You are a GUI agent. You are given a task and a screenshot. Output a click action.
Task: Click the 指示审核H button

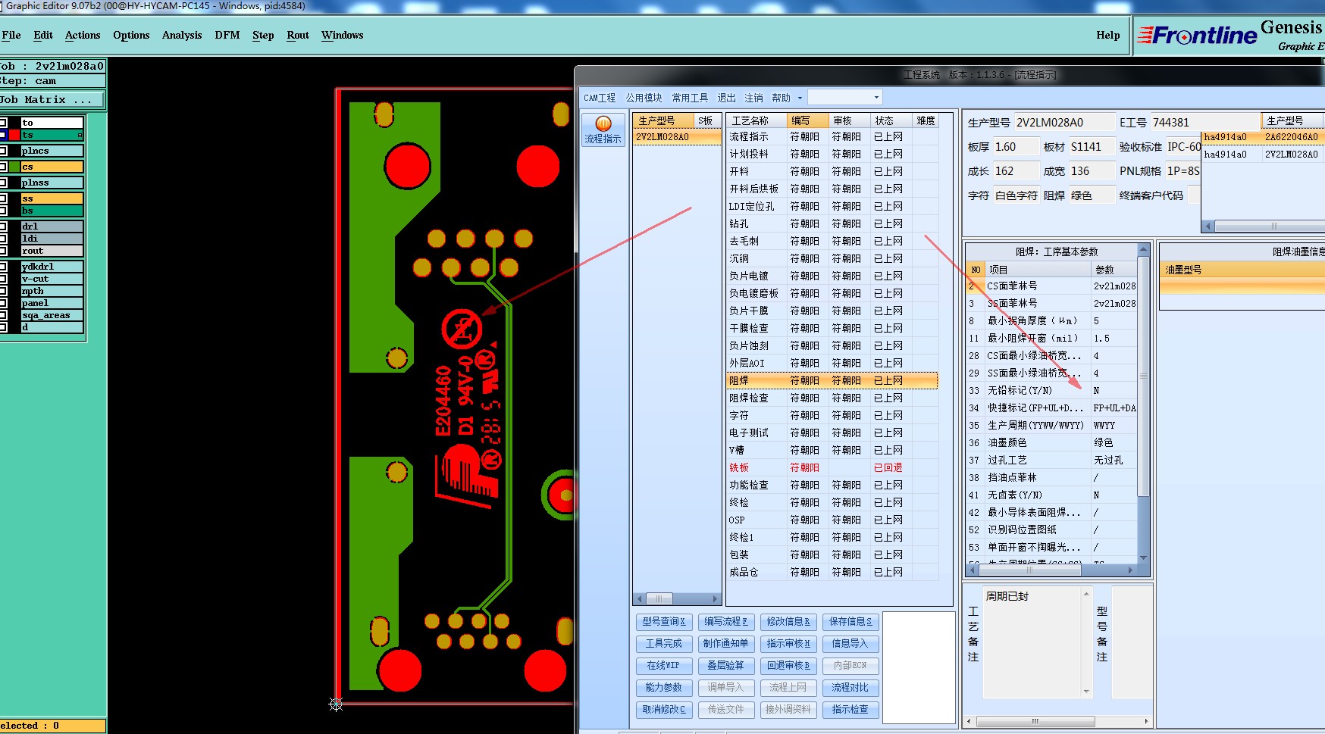tap(788, 643)
